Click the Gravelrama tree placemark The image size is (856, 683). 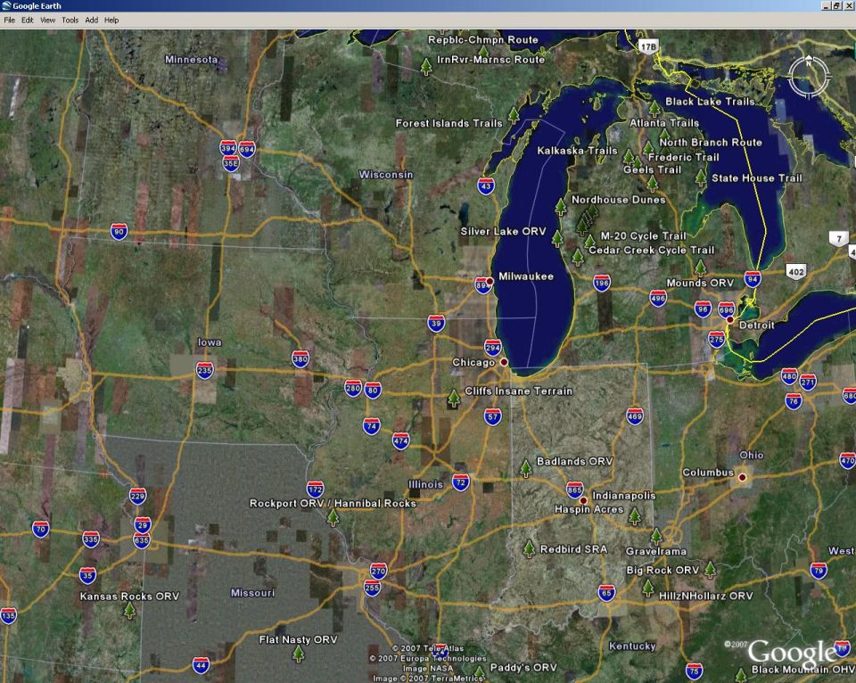(x=657, y=536)
